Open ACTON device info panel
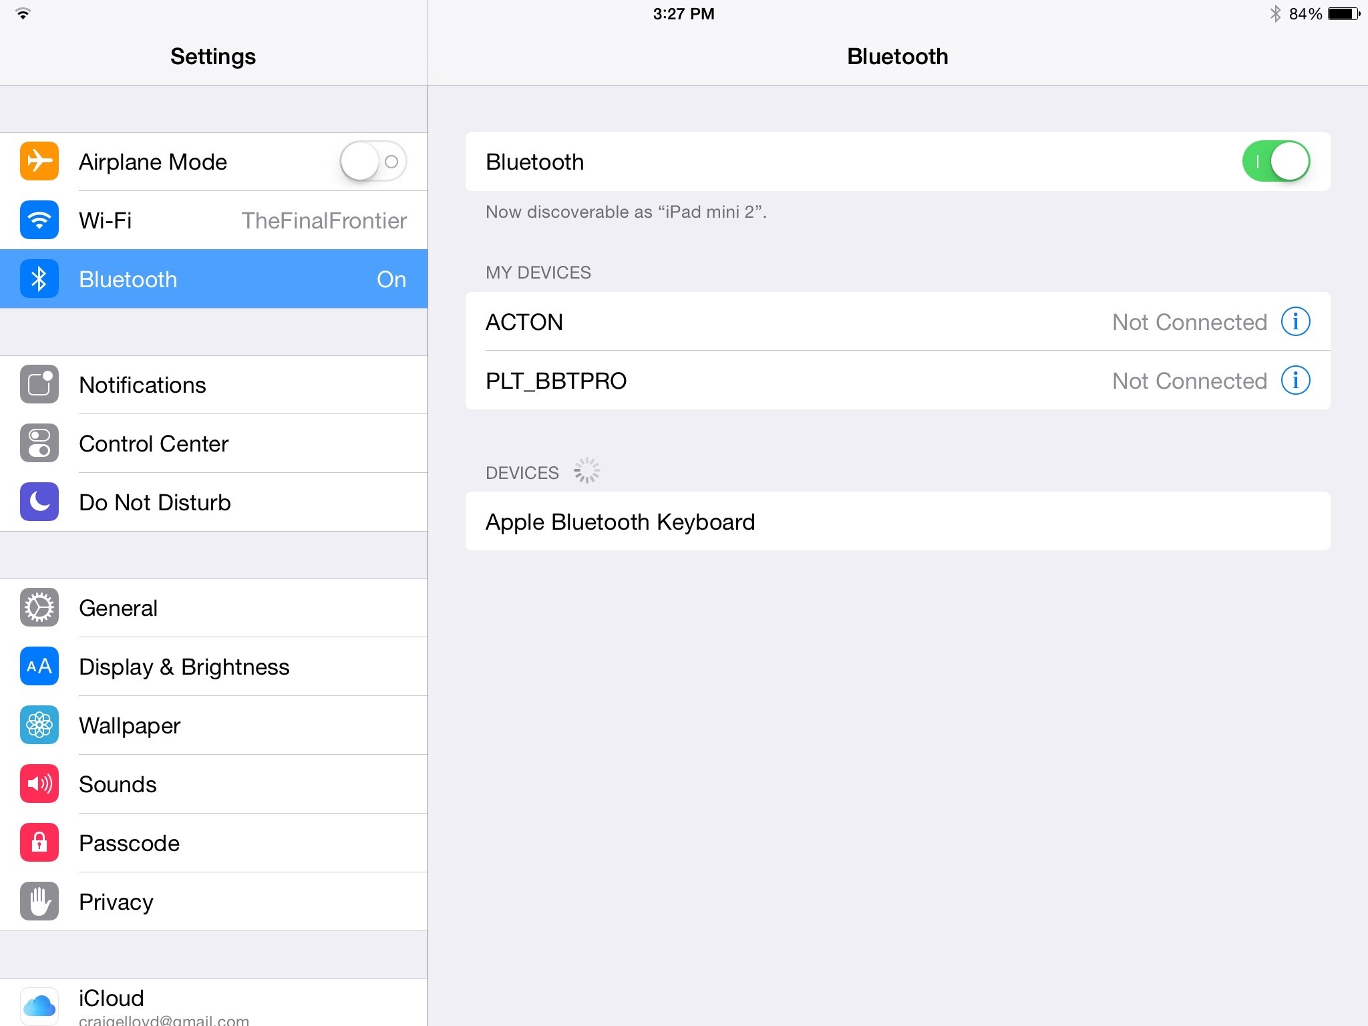The image size is (1368, 1026). click(x=1294, y=321)
